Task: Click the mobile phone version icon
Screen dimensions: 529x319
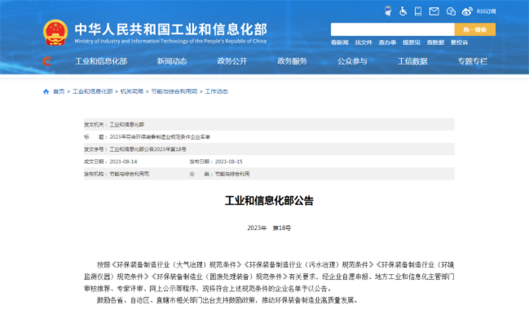Action: coord(419,11)
